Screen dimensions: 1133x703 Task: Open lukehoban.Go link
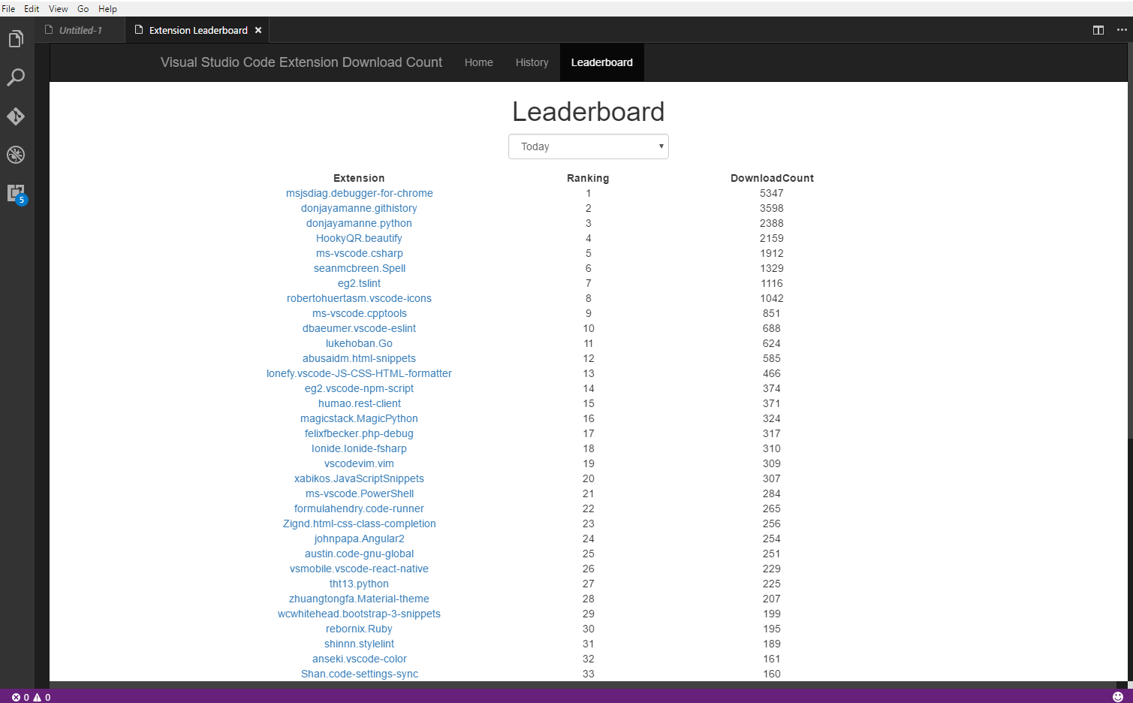click(359, 343)
